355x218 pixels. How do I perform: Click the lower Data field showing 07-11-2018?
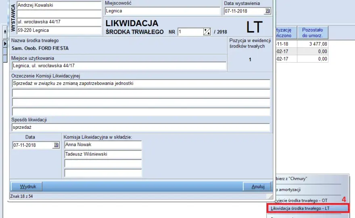tap(33, 145)
